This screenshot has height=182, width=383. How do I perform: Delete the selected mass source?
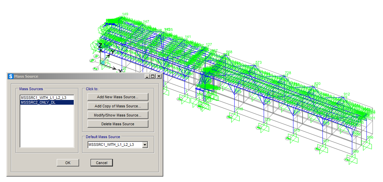118,124
